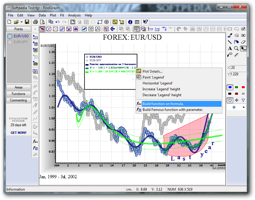
Task: Click the famous function sidebar icon
Action: point(35,148)
